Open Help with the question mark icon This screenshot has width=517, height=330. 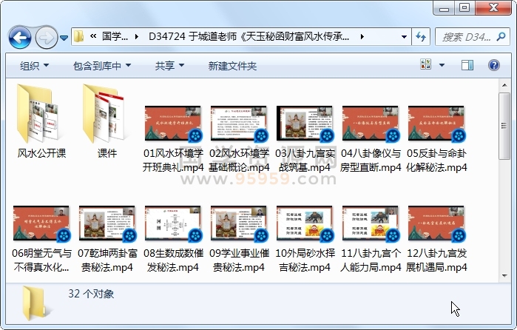[493, 65]
